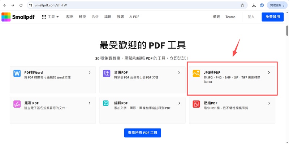The width and height of the screenshot is (289, 144).
Task: Open the 編輯PDF card title
Action: [x=121, y=103]
